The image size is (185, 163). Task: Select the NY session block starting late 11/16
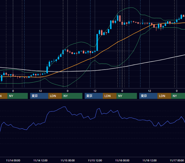(x=178, y=96)
